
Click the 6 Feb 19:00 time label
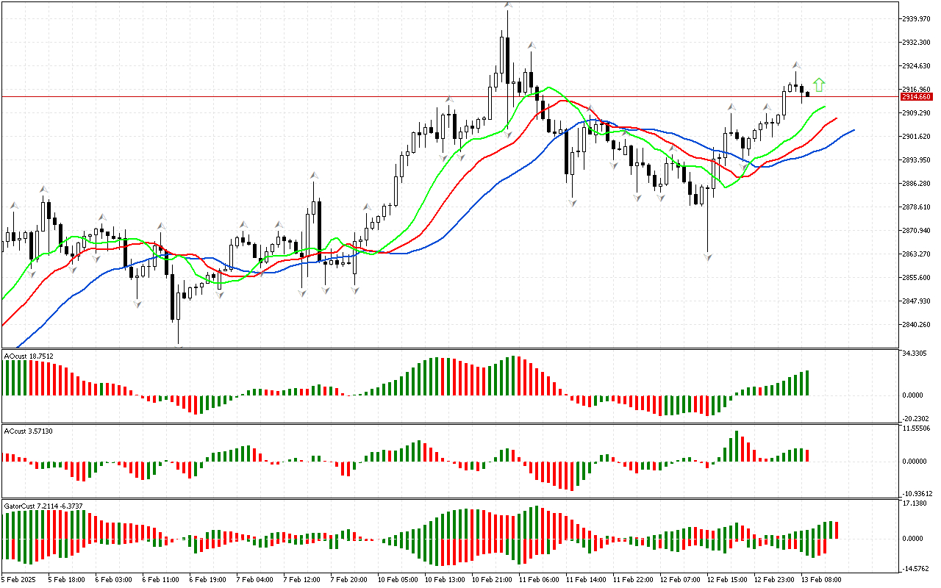pos(207,580)
